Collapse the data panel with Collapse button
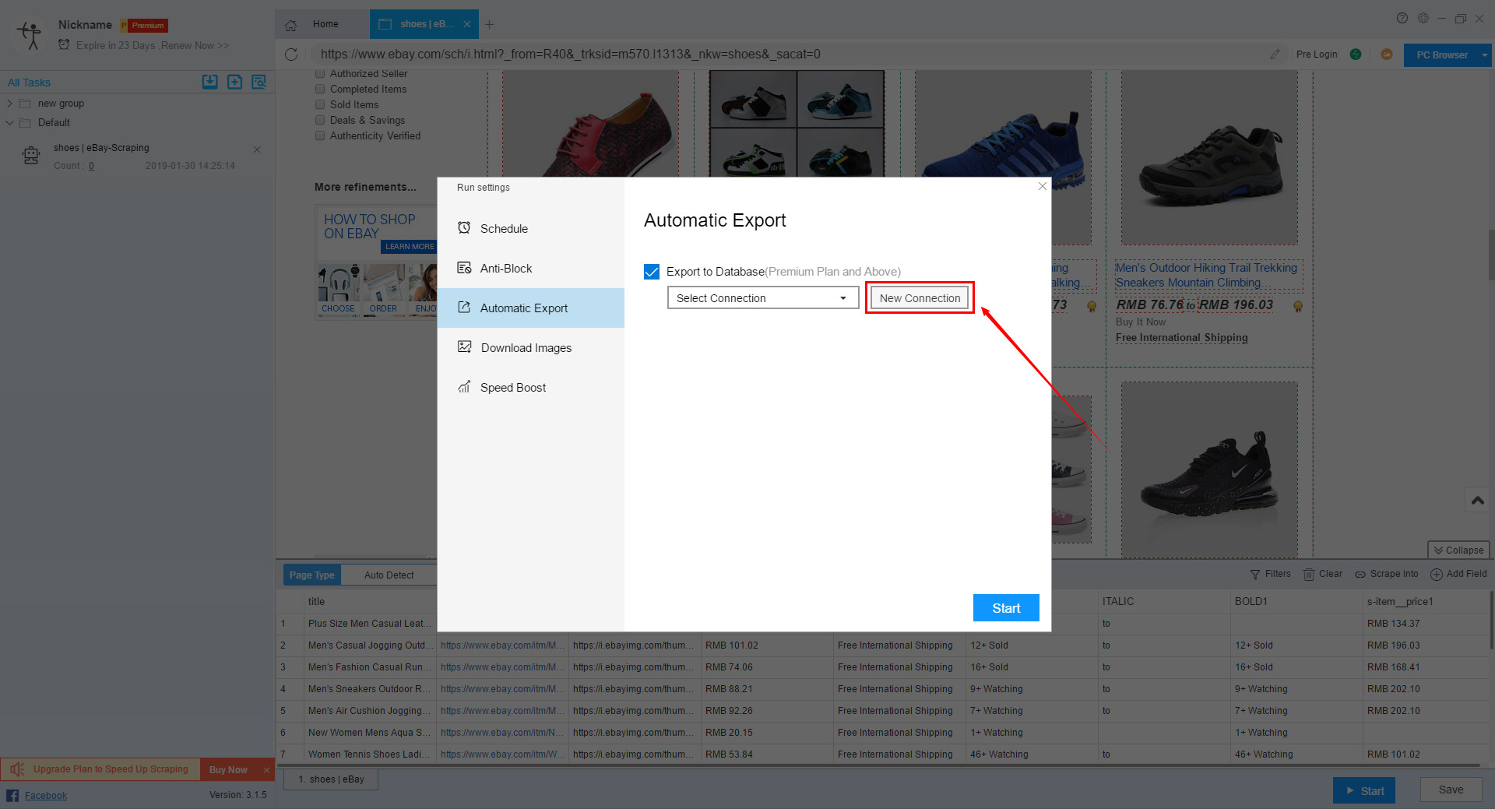Screen dimensions: 1495x809 coord(1458,550)
